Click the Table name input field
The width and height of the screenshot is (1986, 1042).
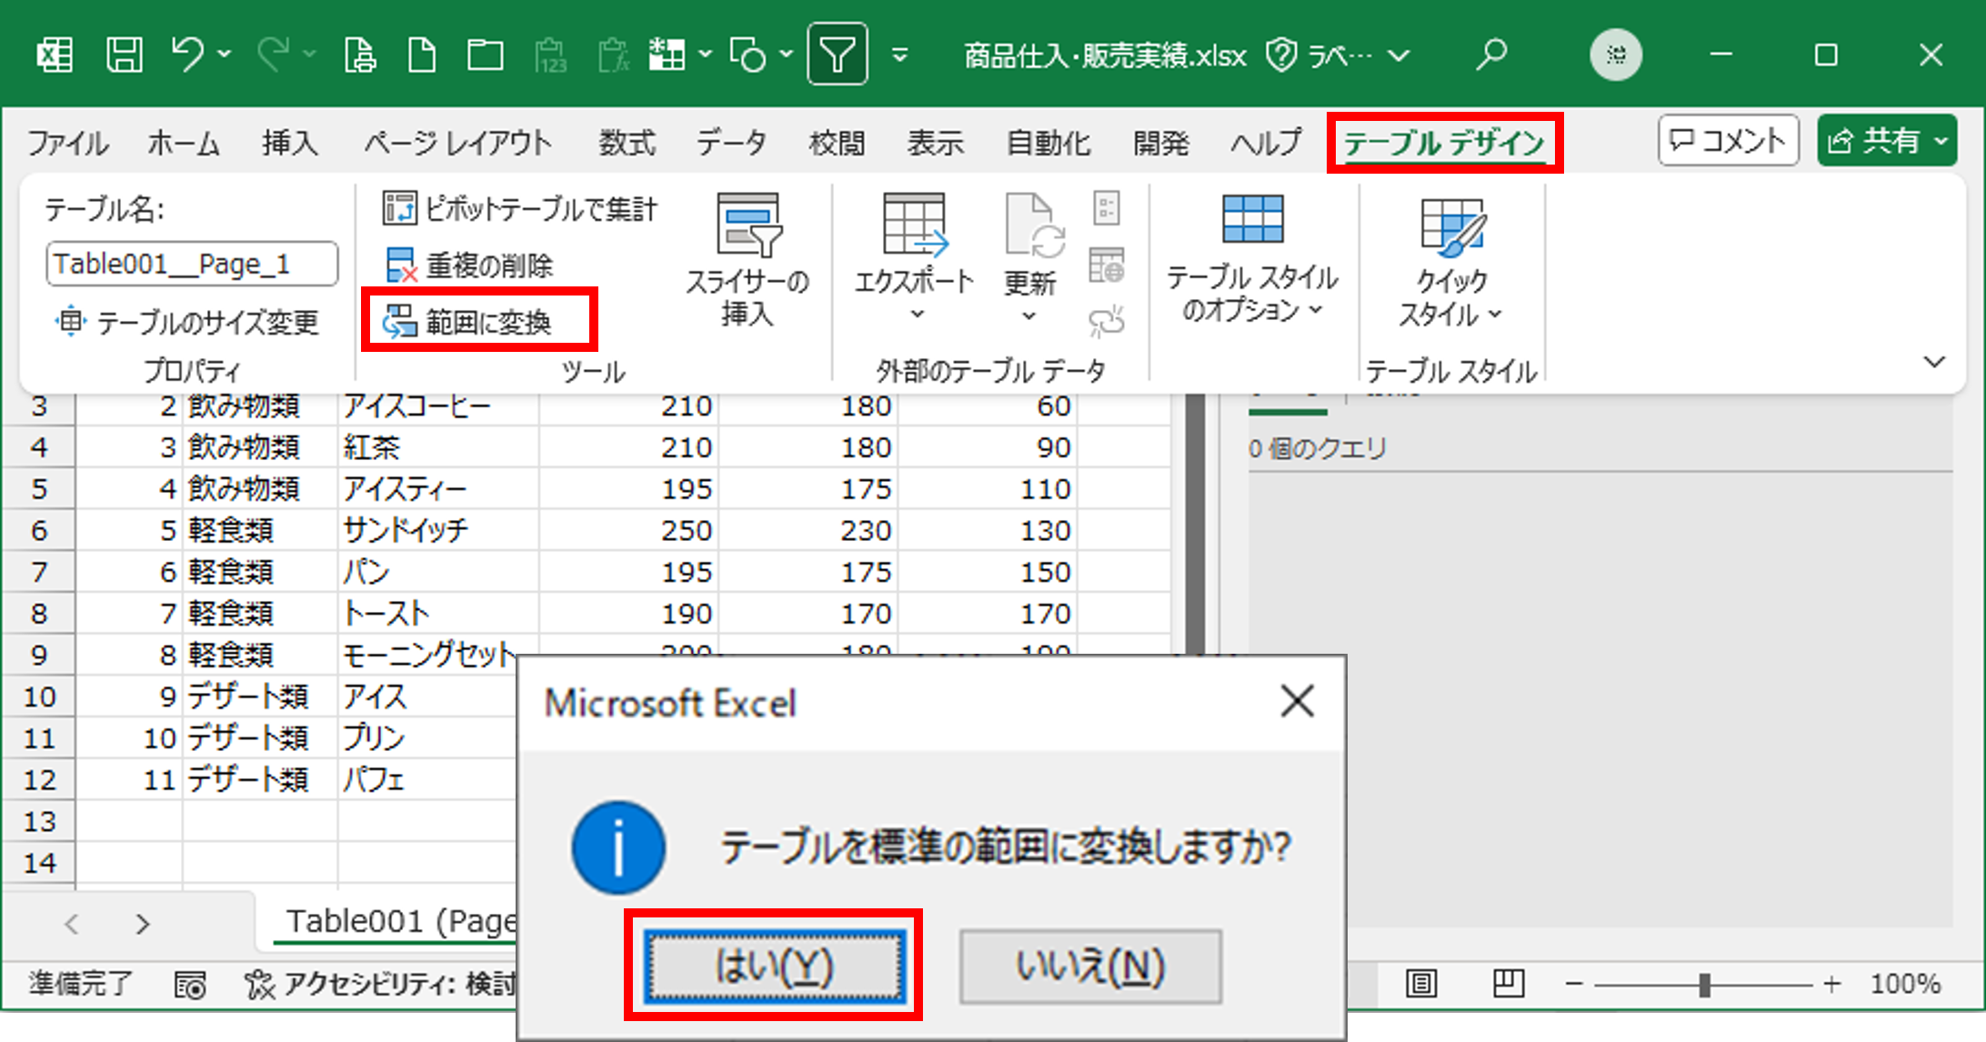pos(192,265)
